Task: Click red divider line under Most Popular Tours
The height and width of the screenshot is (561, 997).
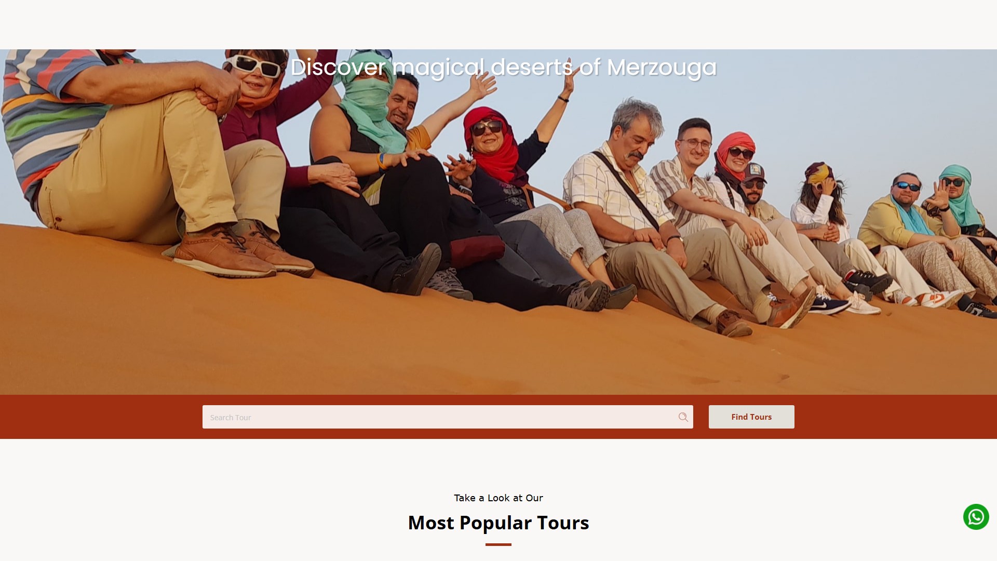Action: (498, 544)
